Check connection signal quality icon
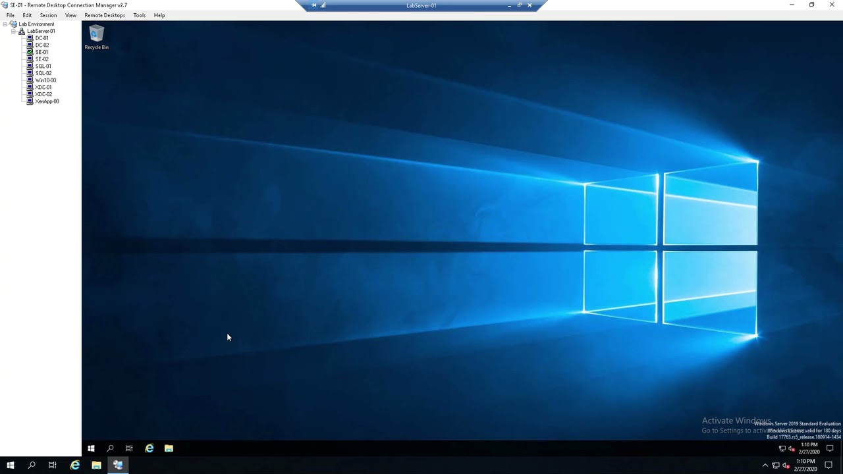The height and width of the screenshot is (474, 843). [323, 5]
